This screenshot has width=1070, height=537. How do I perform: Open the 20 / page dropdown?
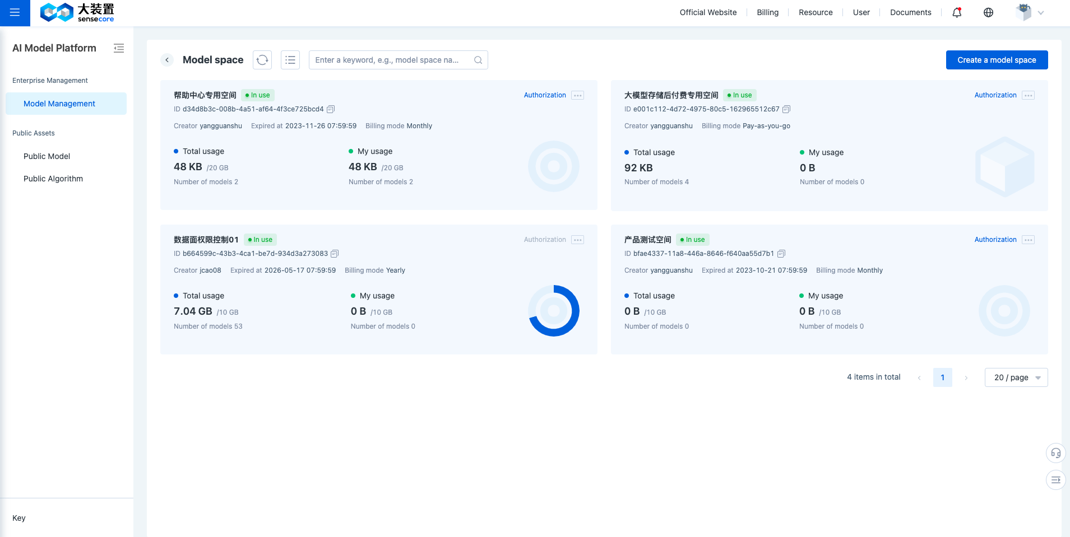pos(1016,377)
